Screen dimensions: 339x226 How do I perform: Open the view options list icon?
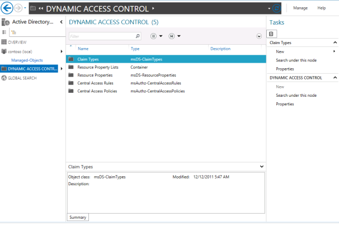click(x=153, y=36)
